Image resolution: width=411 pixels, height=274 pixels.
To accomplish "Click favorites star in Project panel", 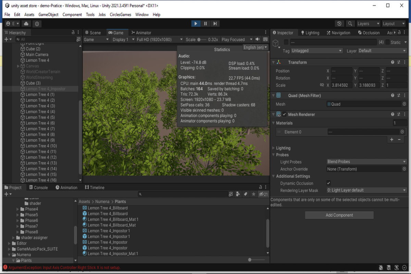I will [253, 194].
